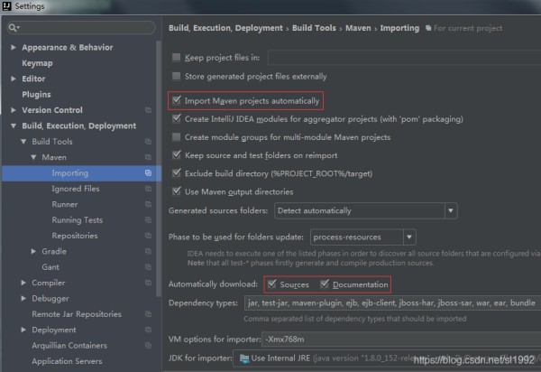Expand the Compiler node
Screen dimensions: 541x372
pyautogui.click(x=23, y=283)
